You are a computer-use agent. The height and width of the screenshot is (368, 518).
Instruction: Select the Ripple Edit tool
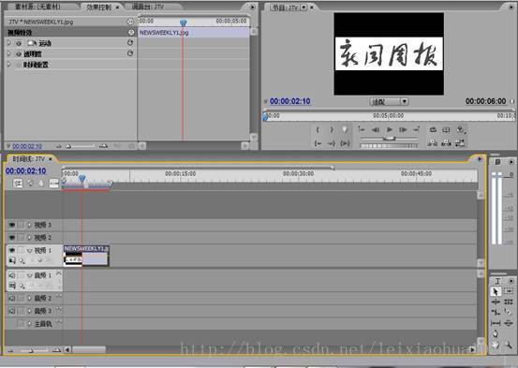(496, 302)
